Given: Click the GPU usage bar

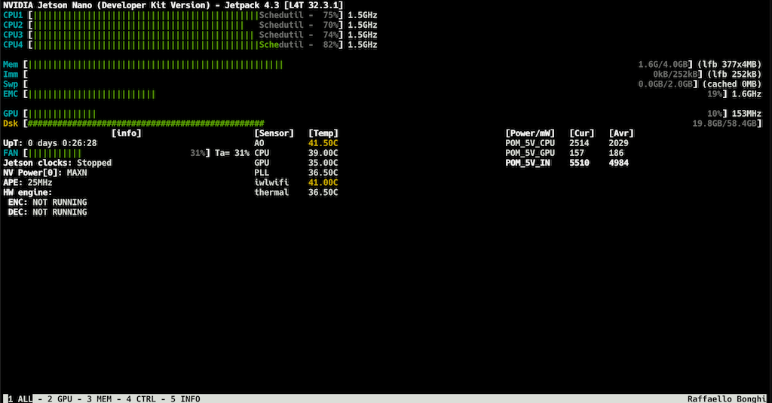Looking at the screenshot, I should coord(375,114).
